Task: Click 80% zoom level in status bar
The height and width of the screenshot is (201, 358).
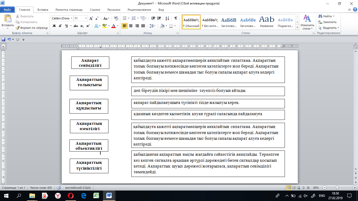Action: (316, 188)
